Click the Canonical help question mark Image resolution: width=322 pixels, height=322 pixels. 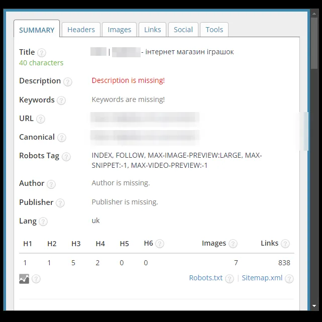[x=62, y=138]
